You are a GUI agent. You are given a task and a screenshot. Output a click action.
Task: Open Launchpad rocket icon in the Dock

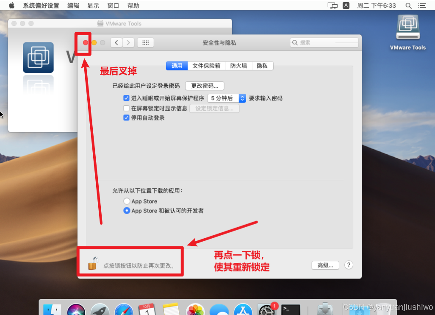100,309
